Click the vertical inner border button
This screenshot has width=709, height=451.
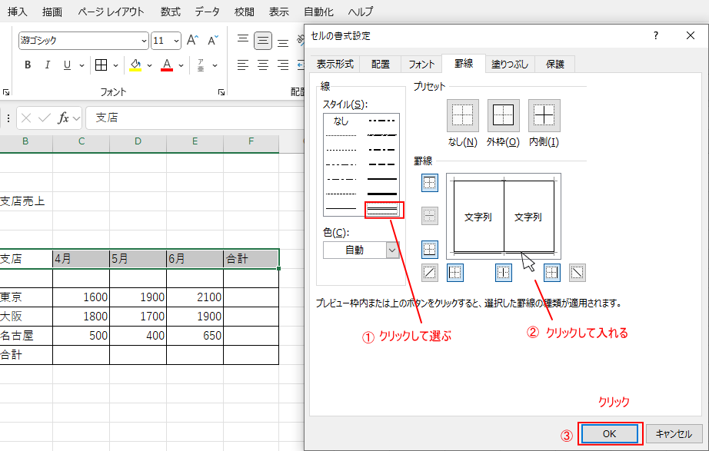503,272
